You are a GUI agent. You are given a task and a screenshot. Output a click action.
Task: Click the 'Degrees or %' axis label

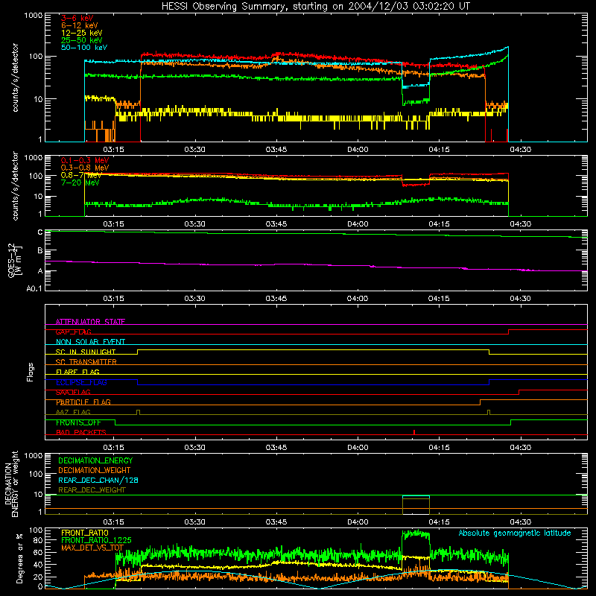coord(19,558)
